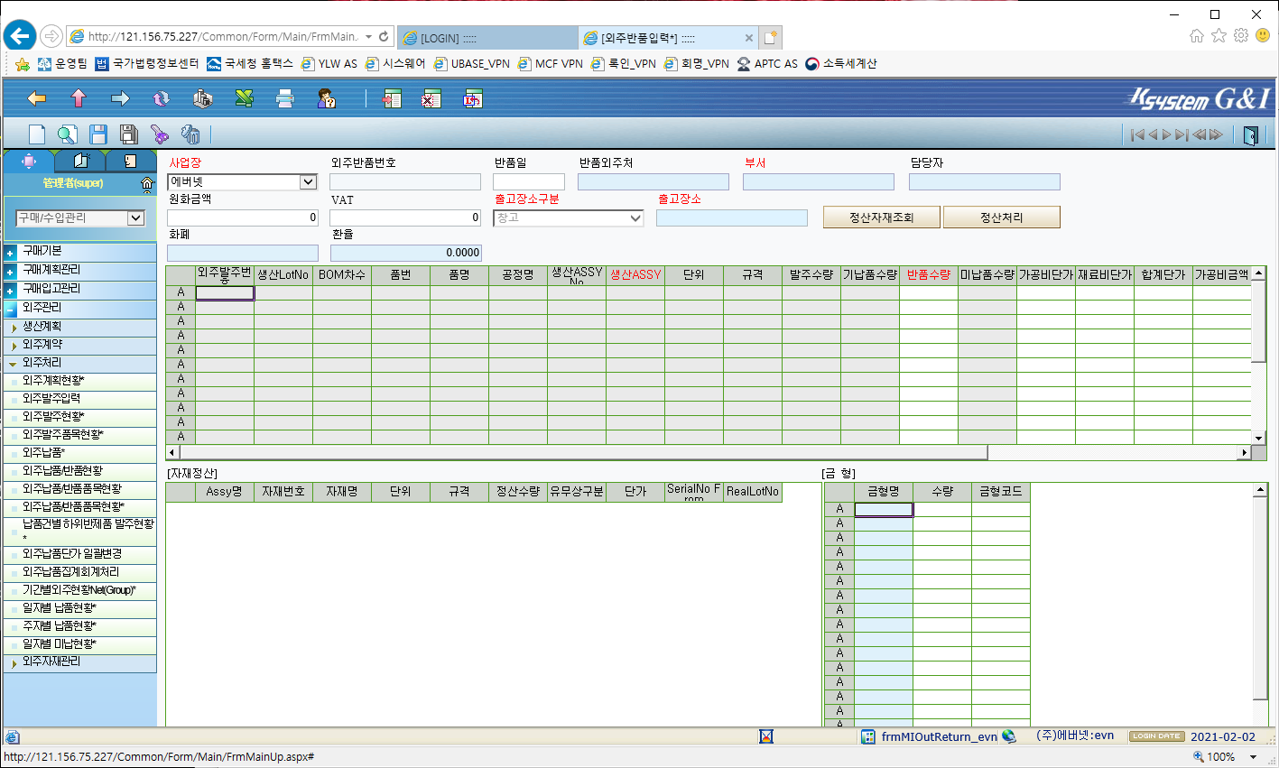Click the 반품외주처 input field
This screenshot has height=768, width=1279.
pos(653,182)
